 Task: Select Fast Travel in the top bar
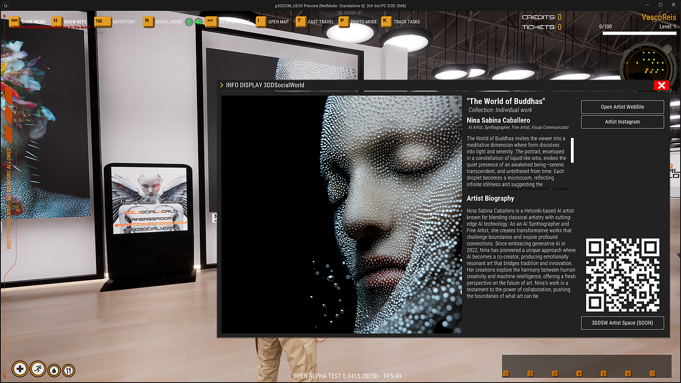321,22
